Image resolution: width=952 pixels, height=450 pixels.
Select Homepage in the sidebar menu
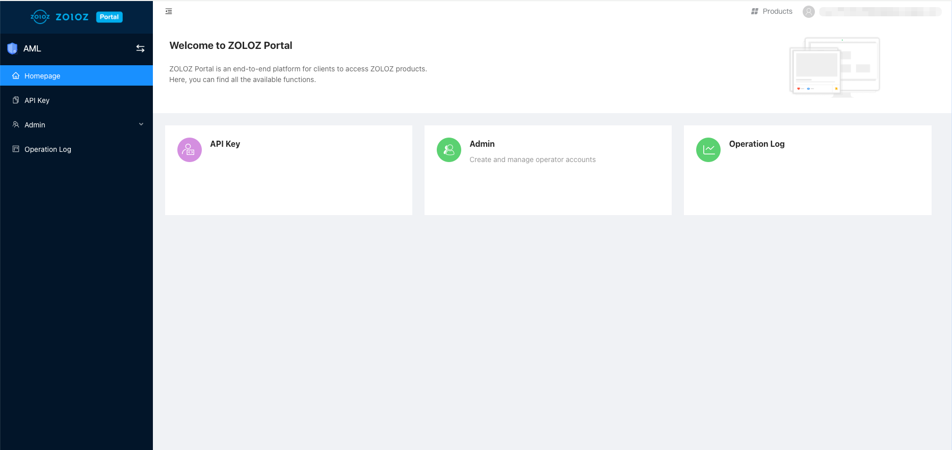coord(42,76)
